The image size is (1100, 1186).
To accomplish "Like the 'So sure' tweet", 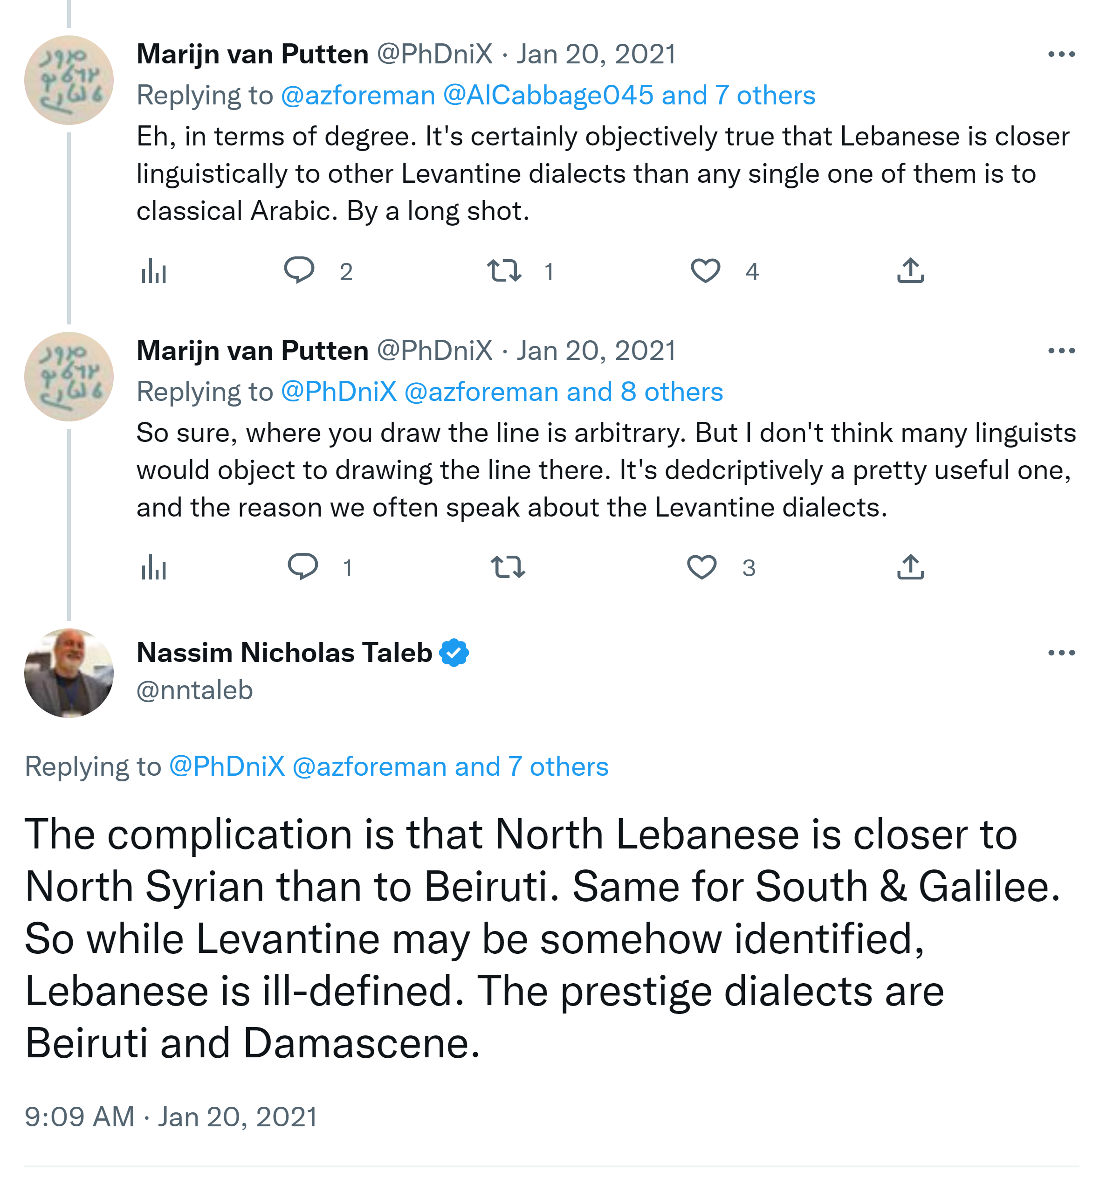I will point(702,567).
